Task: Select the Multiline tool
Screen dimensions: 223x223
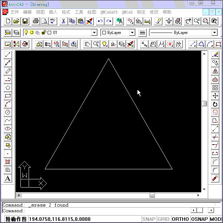Action: (8, 71)
